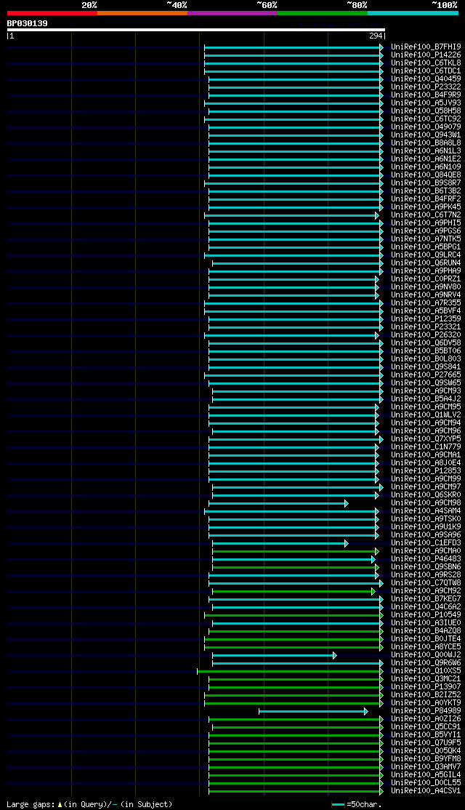
Task: Click the short alignment bar for UniRef100_A9CM98
Action: [x=278, y=503]
